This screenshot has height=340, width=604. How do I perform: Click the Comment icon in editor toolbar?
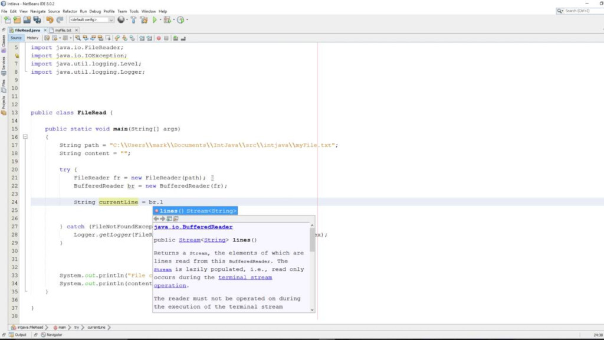tap(175, 38)
